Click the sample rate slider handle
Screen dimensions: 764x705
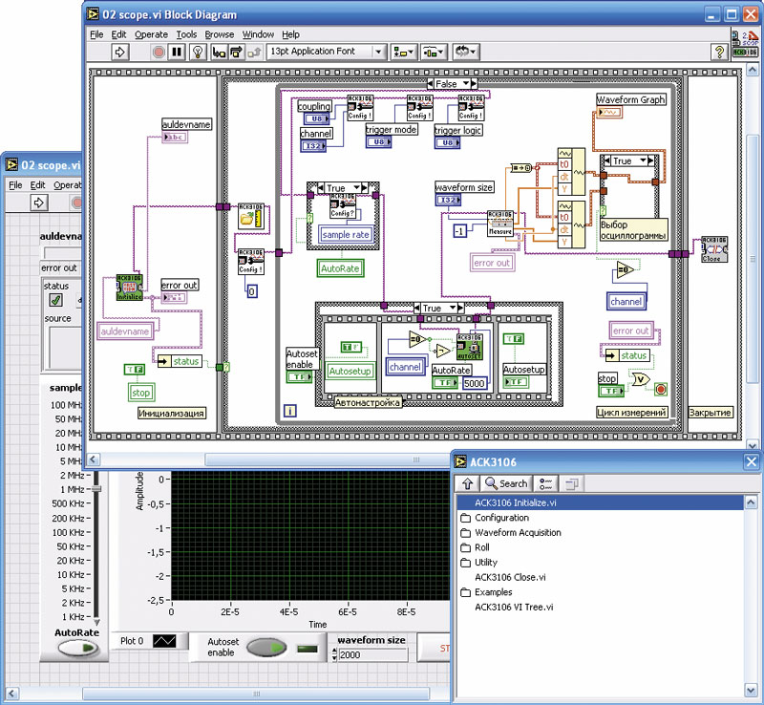tap(95, 489)
